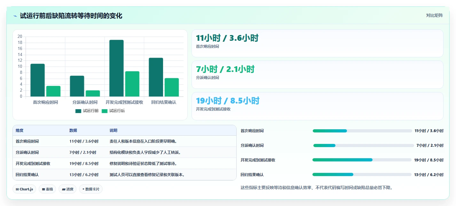Click the 数据 column header

tap(73, 131)
